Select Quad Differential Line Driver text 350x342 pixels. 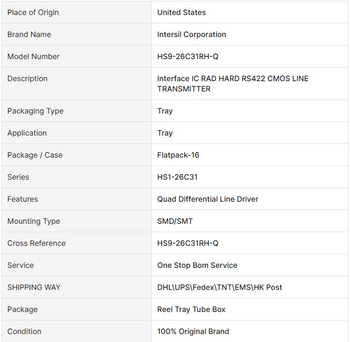208,199
